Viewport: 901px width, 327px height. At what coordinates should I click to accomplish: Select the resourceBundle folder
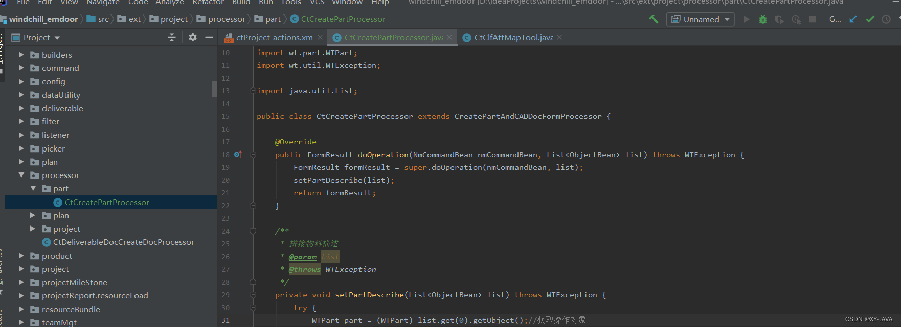(71, 309)
